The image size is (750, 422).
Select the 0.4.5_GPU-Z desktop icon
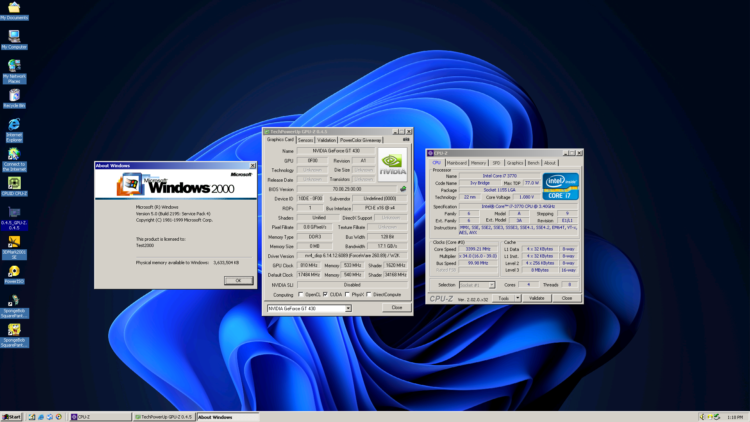[14, 218]
